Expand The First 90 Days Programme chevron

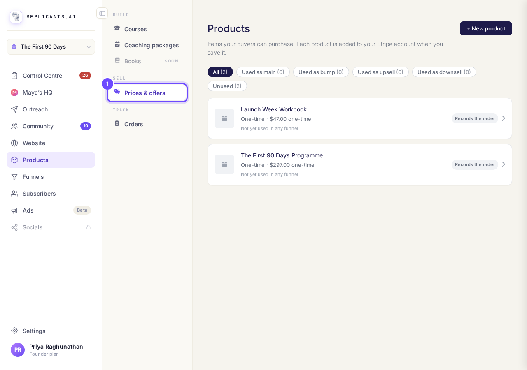coord(504,164)
